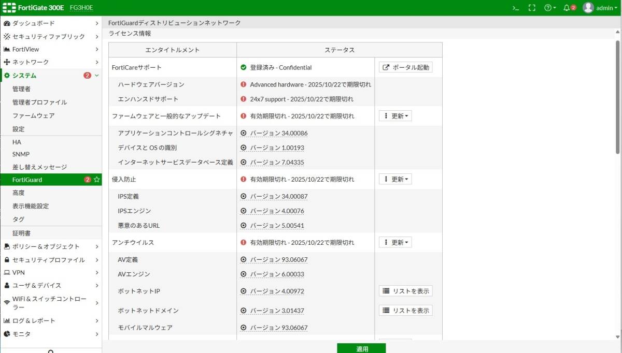Show the botnet IP list via リストを表示

point(405,291)
